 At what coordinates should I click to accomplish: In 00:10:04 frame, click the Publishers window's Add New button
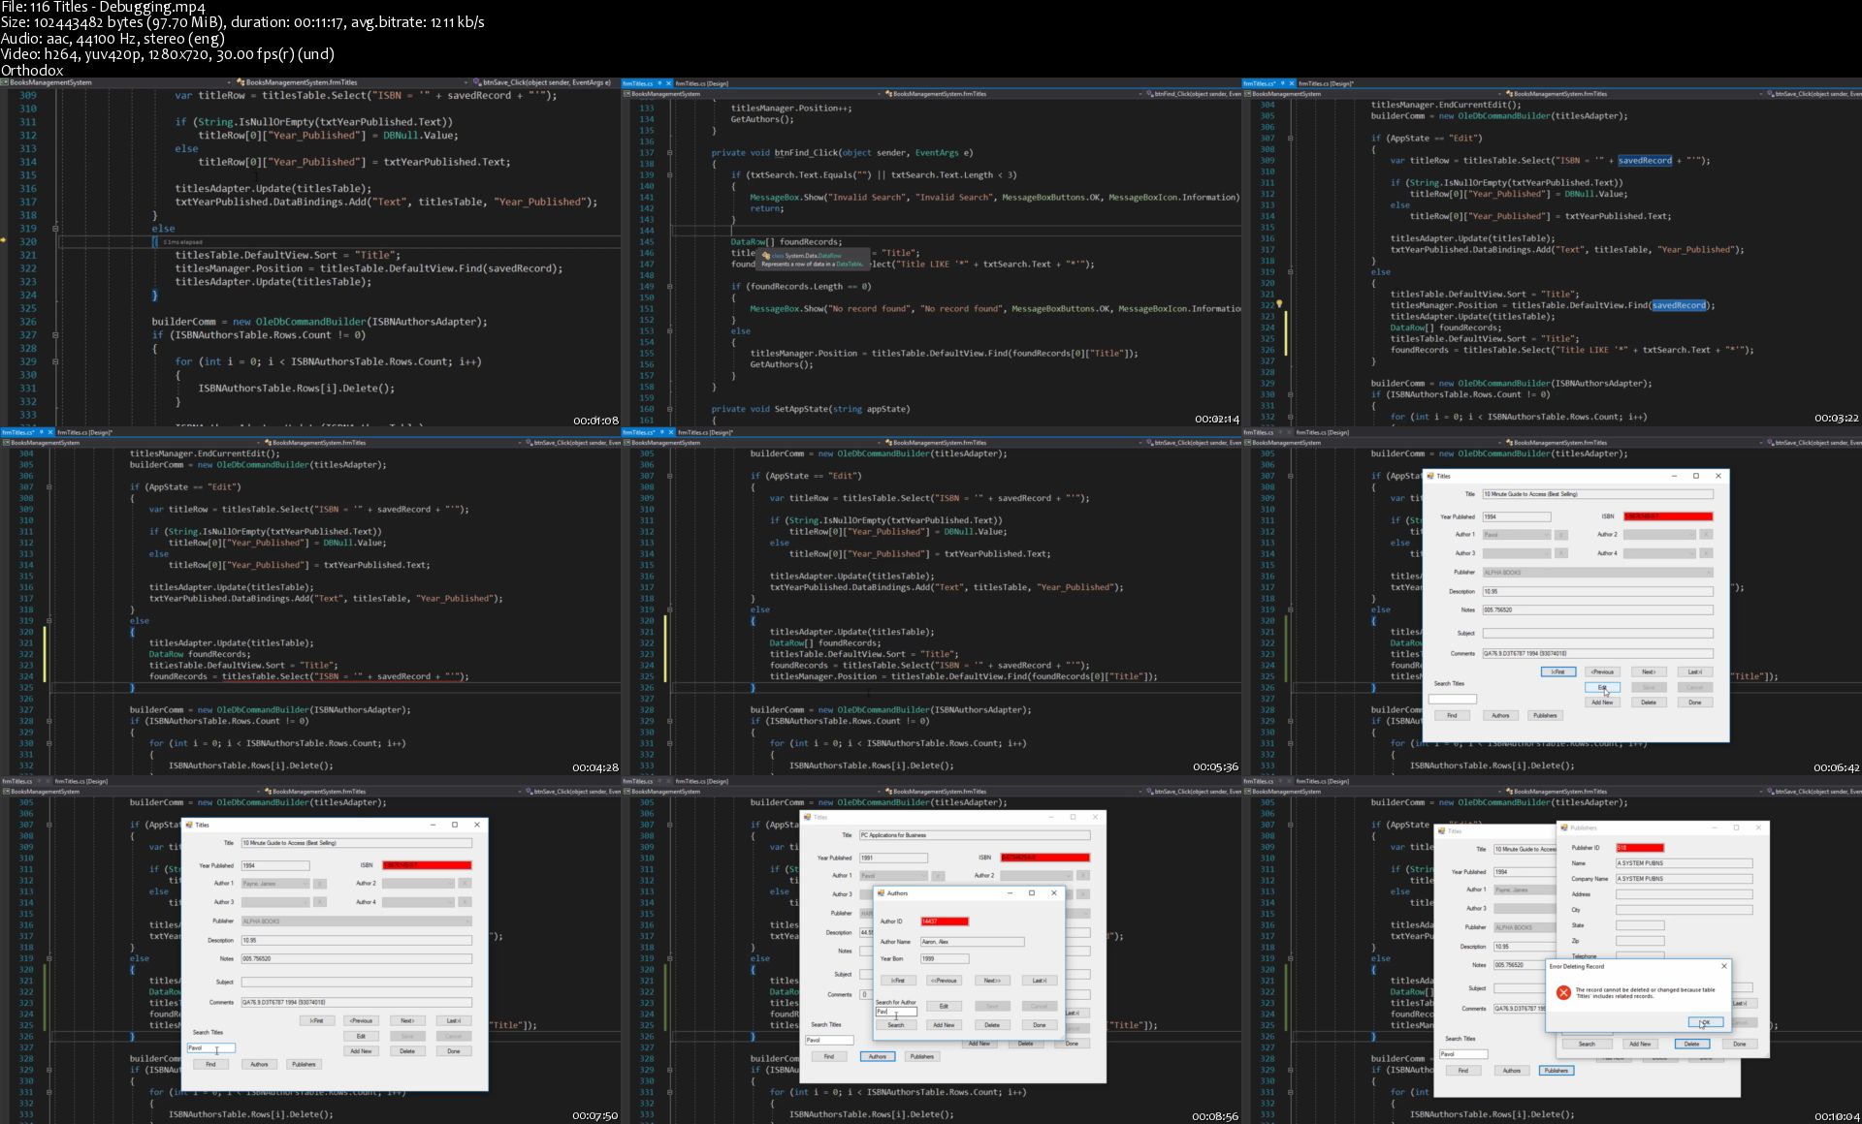tap(1640, 1044)
